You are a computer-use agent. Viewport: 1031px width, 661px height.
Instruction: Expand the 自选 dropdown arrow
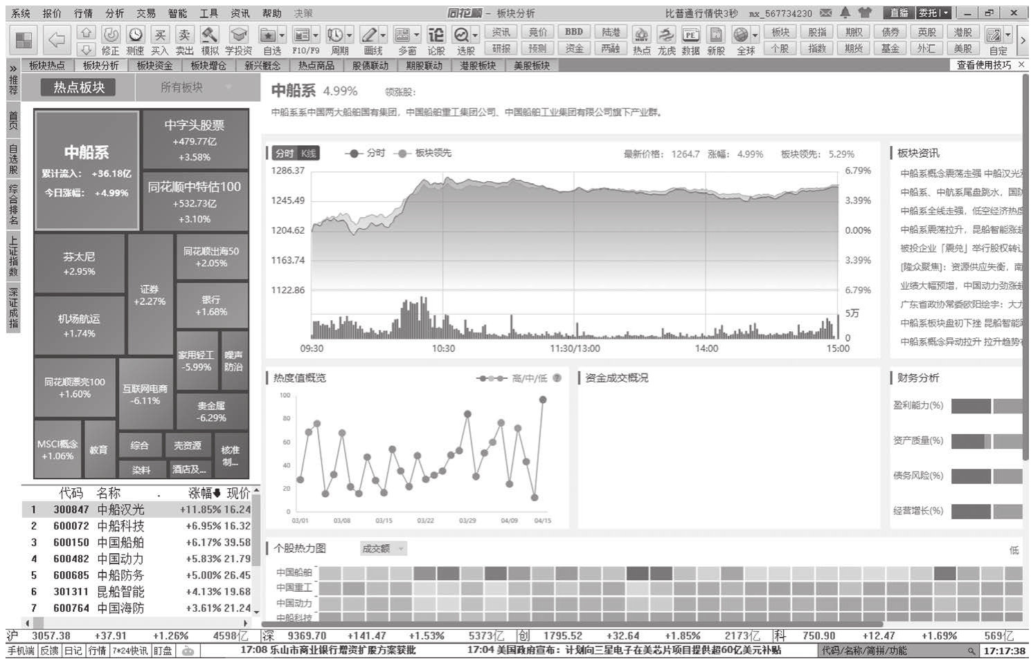coord(283,34)
